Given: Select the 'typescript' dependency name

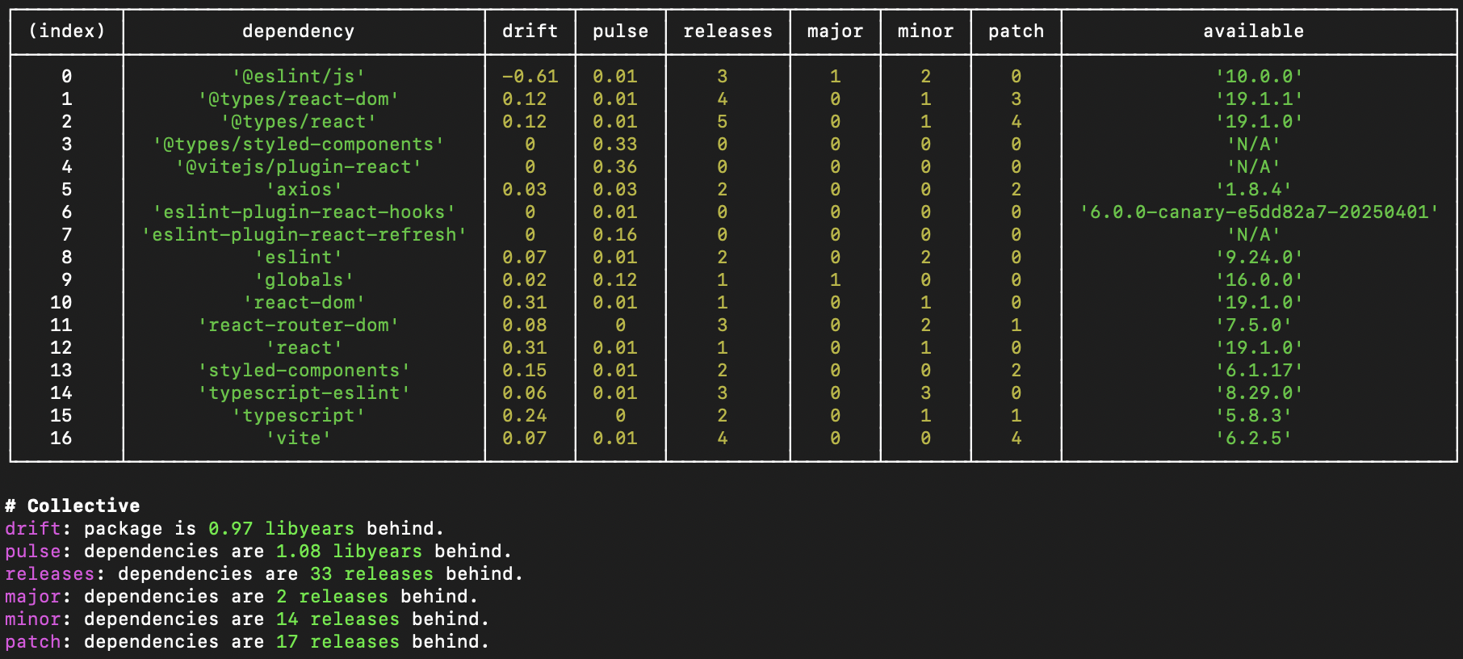Looking at the screenshot, I should tap(299, 416).
